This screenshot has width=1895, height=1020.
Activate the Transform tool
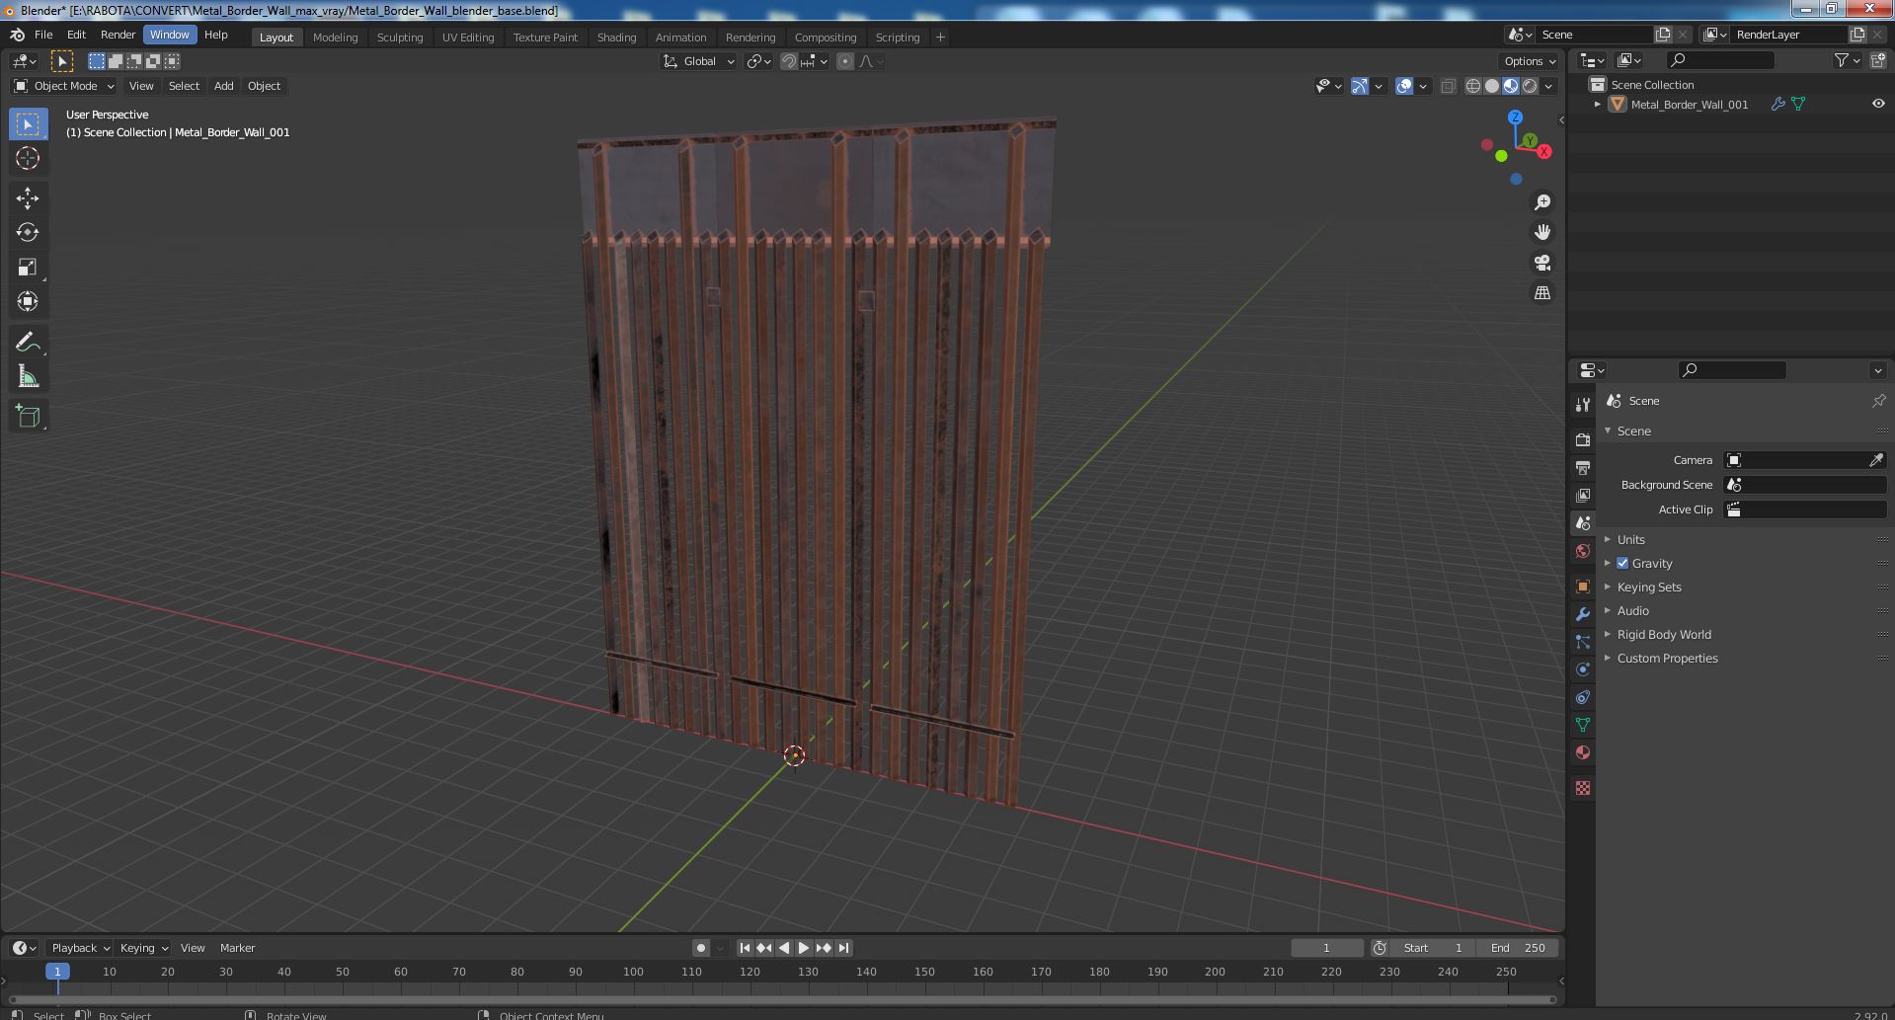28,302
